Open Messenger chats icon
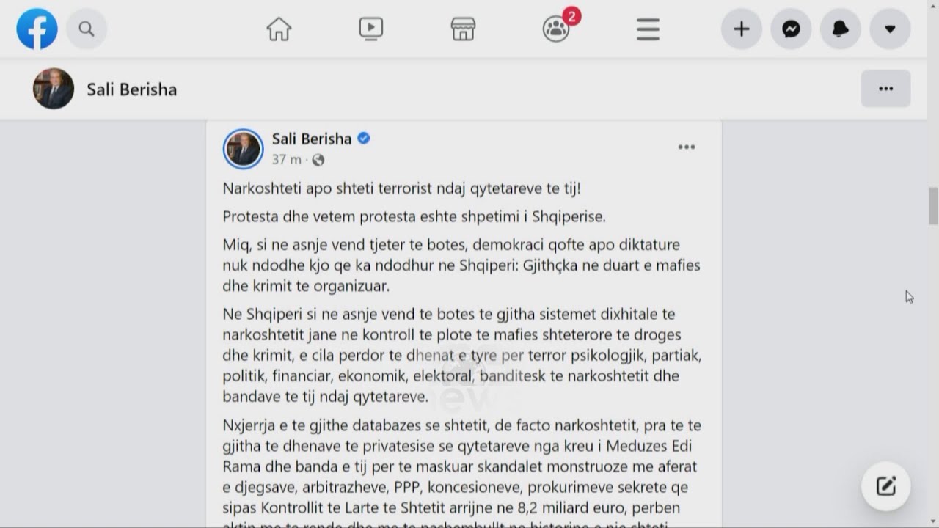The image size is (939, 528). click(791, 29)
